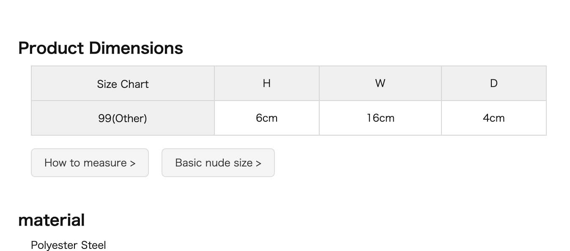Click the material section heading
This screenshot has width=570, height=251.
(x=52, y=220)
